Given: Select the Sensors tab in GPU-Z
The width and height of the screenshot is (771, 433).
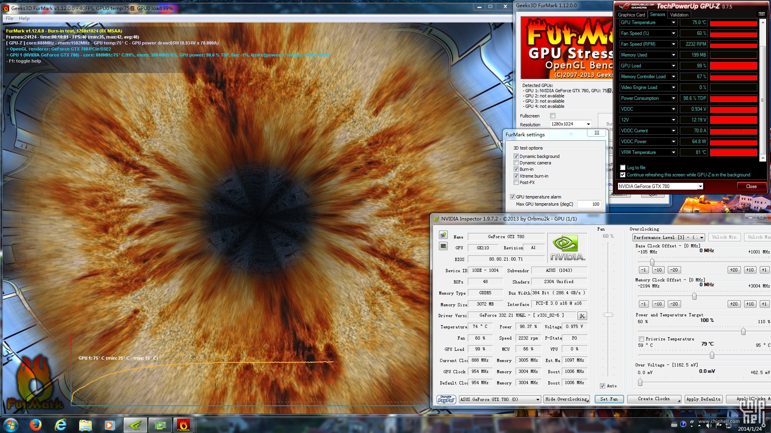Looking at the screenshot, I should pyautogui.click(x=657, y=14).
